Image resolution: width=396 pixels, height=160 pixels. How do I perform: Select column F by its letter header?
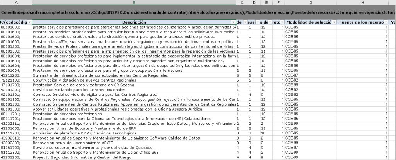278,3
